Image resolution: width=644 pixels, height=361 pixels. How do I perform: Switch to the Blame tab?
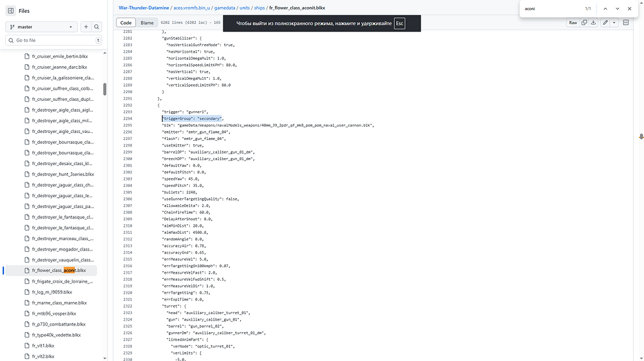[147, 23]
